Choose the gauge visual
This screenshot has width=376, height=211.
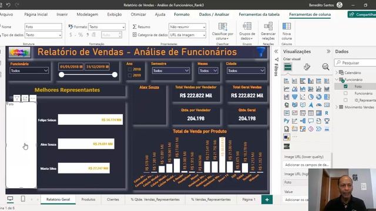coord(318,105)
